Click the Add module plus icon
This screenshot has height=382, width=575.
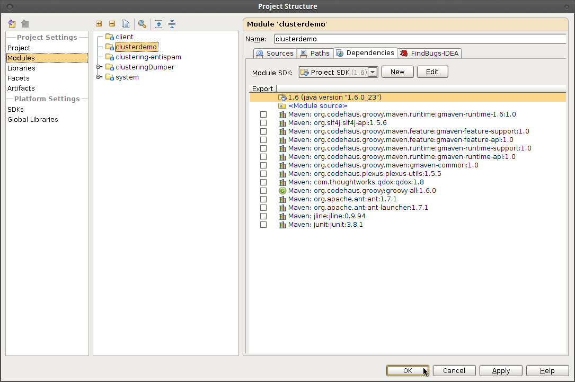tap(99, 24)
